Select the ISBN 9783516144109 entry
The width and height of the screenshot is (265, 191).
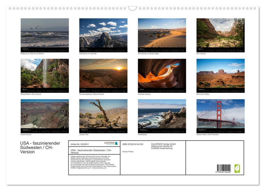point(134,144)
